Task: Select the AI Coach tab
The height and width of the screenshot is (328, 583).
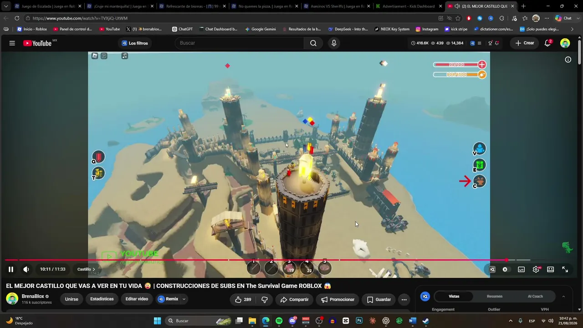Action: pyautogui.click(x=535, y=296)
